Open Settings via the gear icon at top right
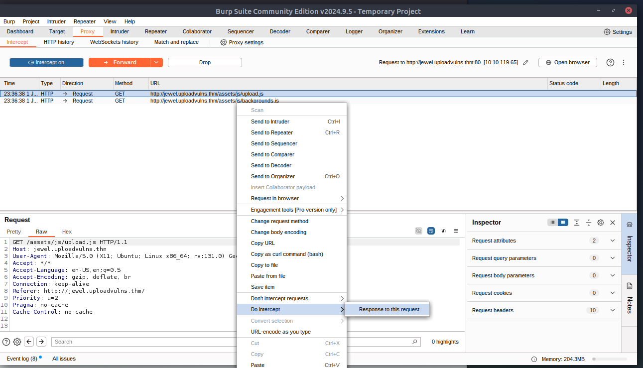This screenshot has width=643, height=368. [607, 32]
